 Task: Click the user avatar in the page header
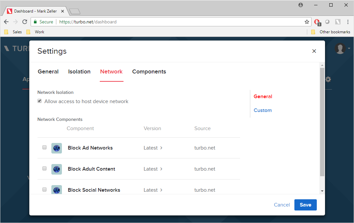pos(340,48)
